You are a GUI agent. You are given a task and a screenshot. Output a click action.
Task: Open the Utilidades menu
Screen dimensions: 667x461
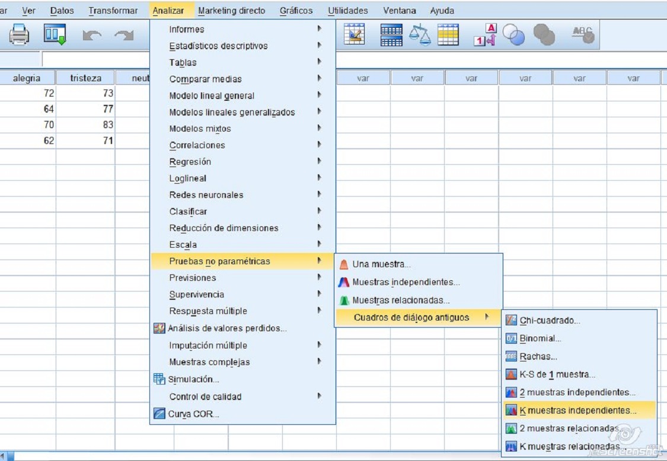coord(347,10)
